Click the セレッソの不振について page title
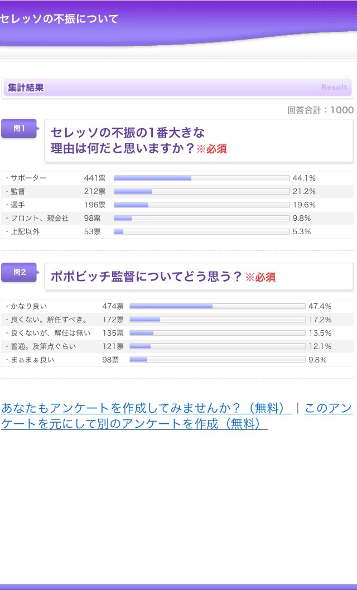Image resolution: width=357 pixels, height=590 pixels. click(59, 19)
